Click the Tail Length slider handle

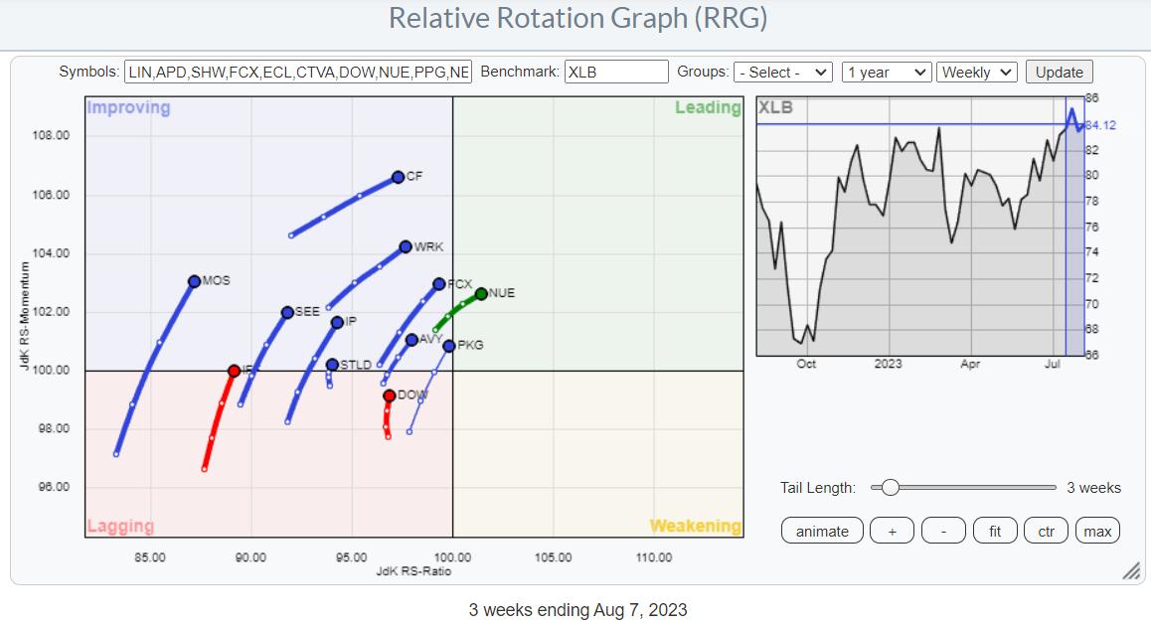tap(891, 487)
